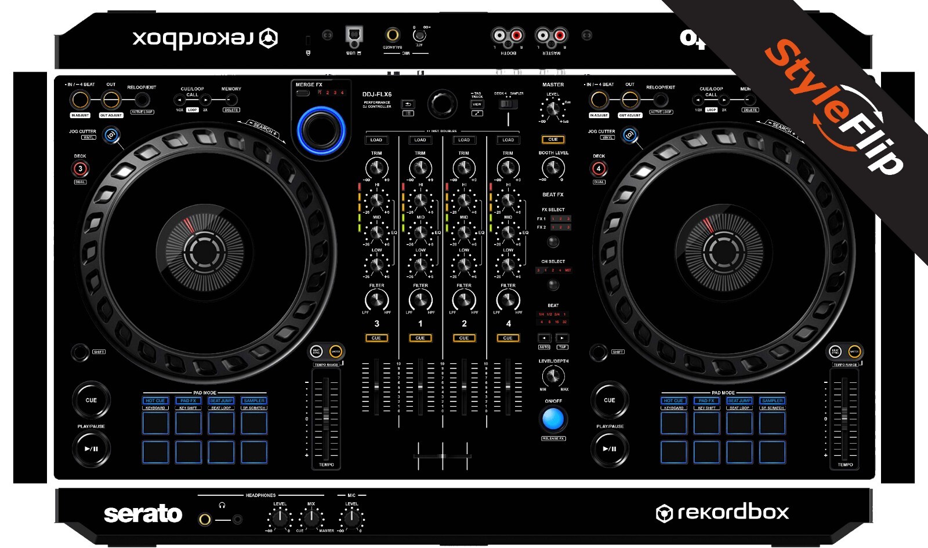Tap left deck pad under HOT CUE
The image size is (928, 548).
click(x=155, y=423)
